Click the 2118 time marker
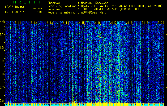Viewport: 167px width, 106px height. 129,23
